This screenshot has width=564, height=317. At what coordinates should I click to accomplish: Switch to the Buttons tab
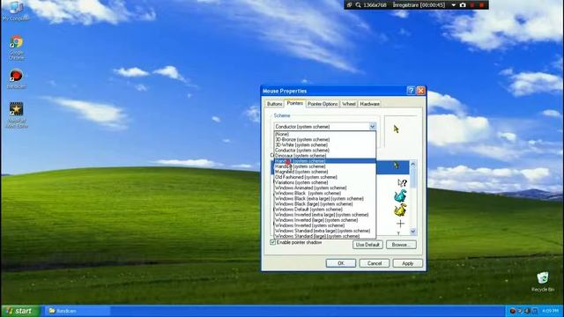point(274,104)
